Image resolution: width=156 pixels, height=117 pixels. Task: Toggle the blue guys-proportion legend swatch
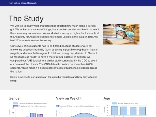16,103
